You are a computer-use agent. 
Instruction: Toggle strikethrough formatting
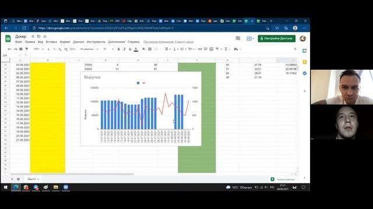[130, 49]
